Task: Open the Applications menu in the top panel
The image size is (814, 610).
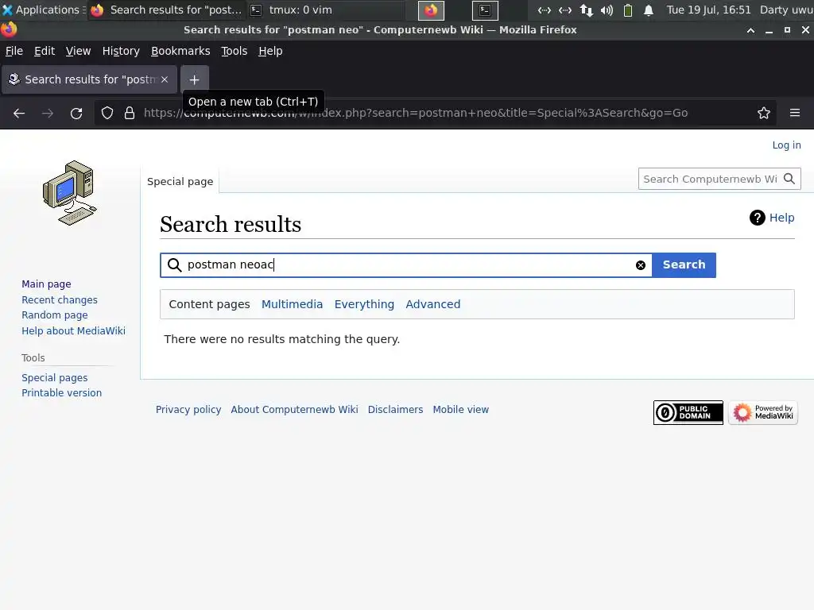Action: pos(43,10)
